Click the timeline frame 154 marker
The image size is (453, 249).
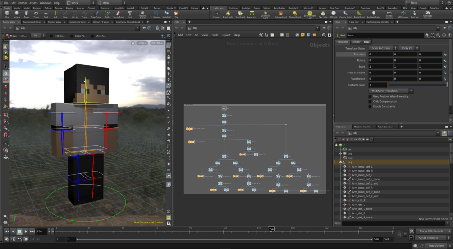point(271,229)
